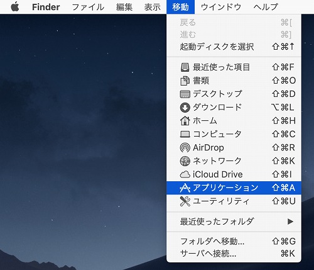Click the ユーティリティ tools icon
The height and width of the screenshot is (270, 314).
(185, 201)
